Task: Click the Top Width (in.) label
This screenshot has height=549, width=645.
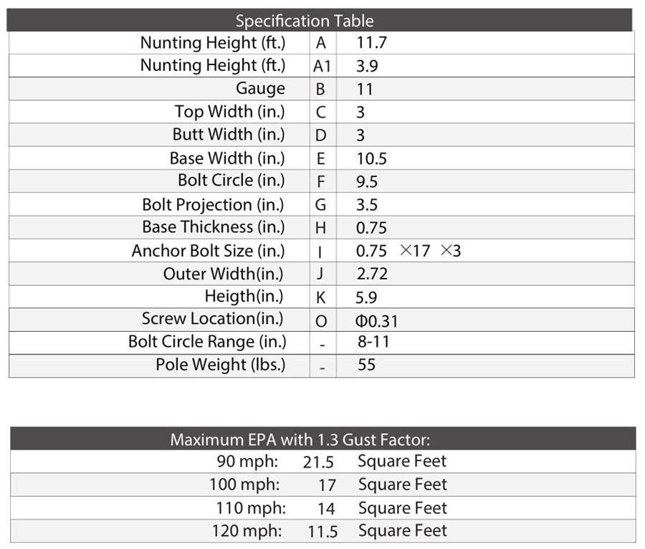Action: pos(229,112)
